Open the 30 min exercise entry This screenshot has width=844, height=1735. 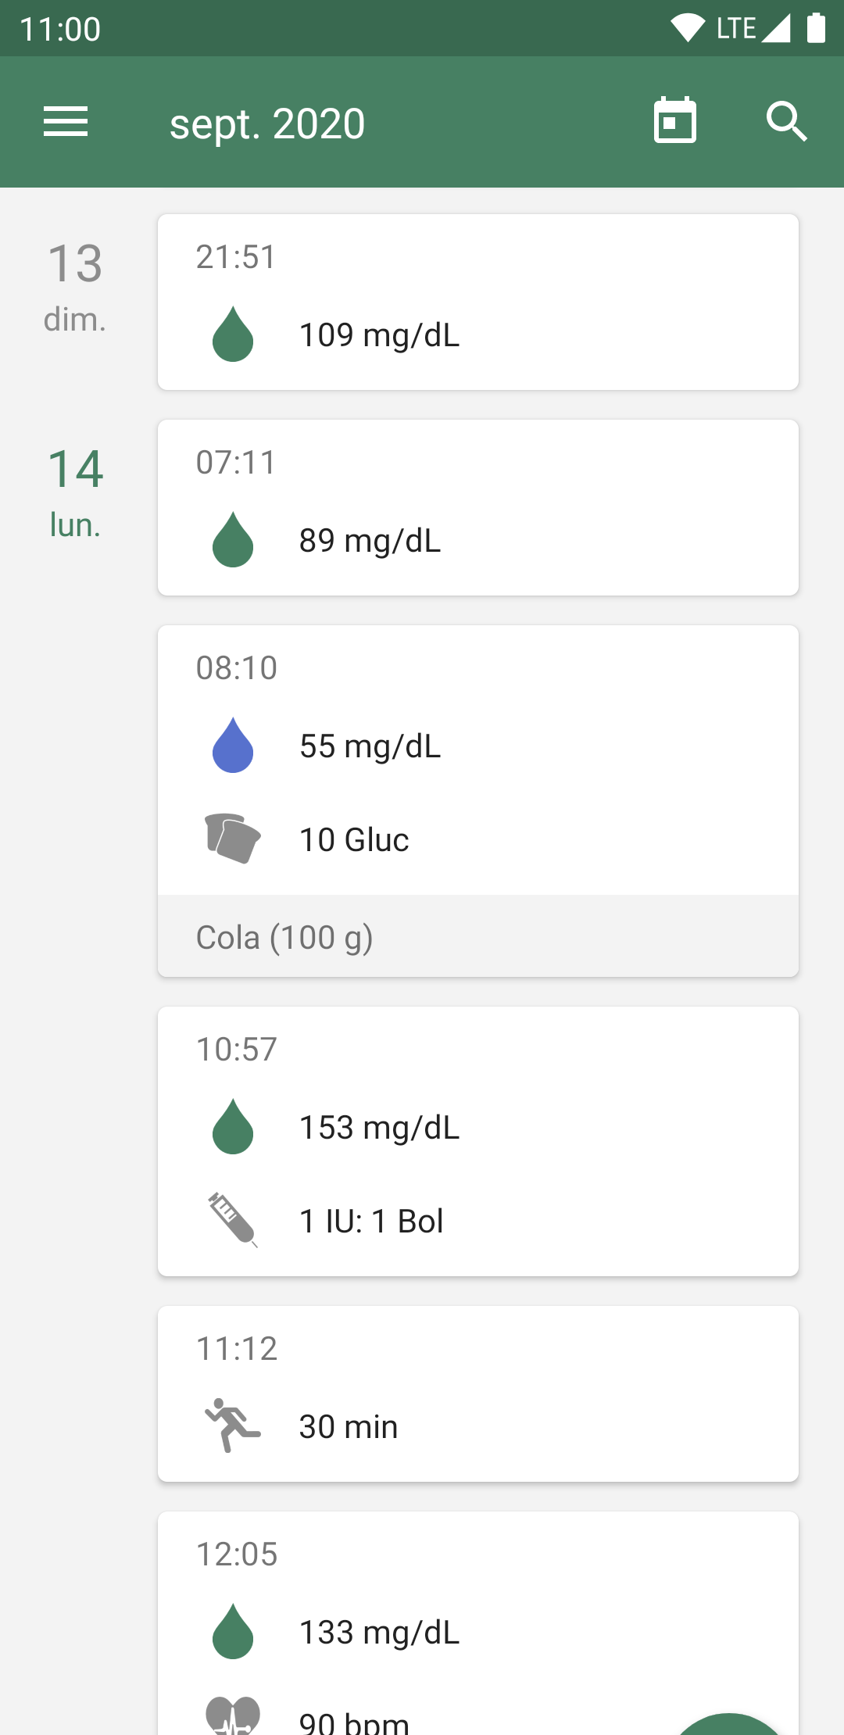(477, 1394)
